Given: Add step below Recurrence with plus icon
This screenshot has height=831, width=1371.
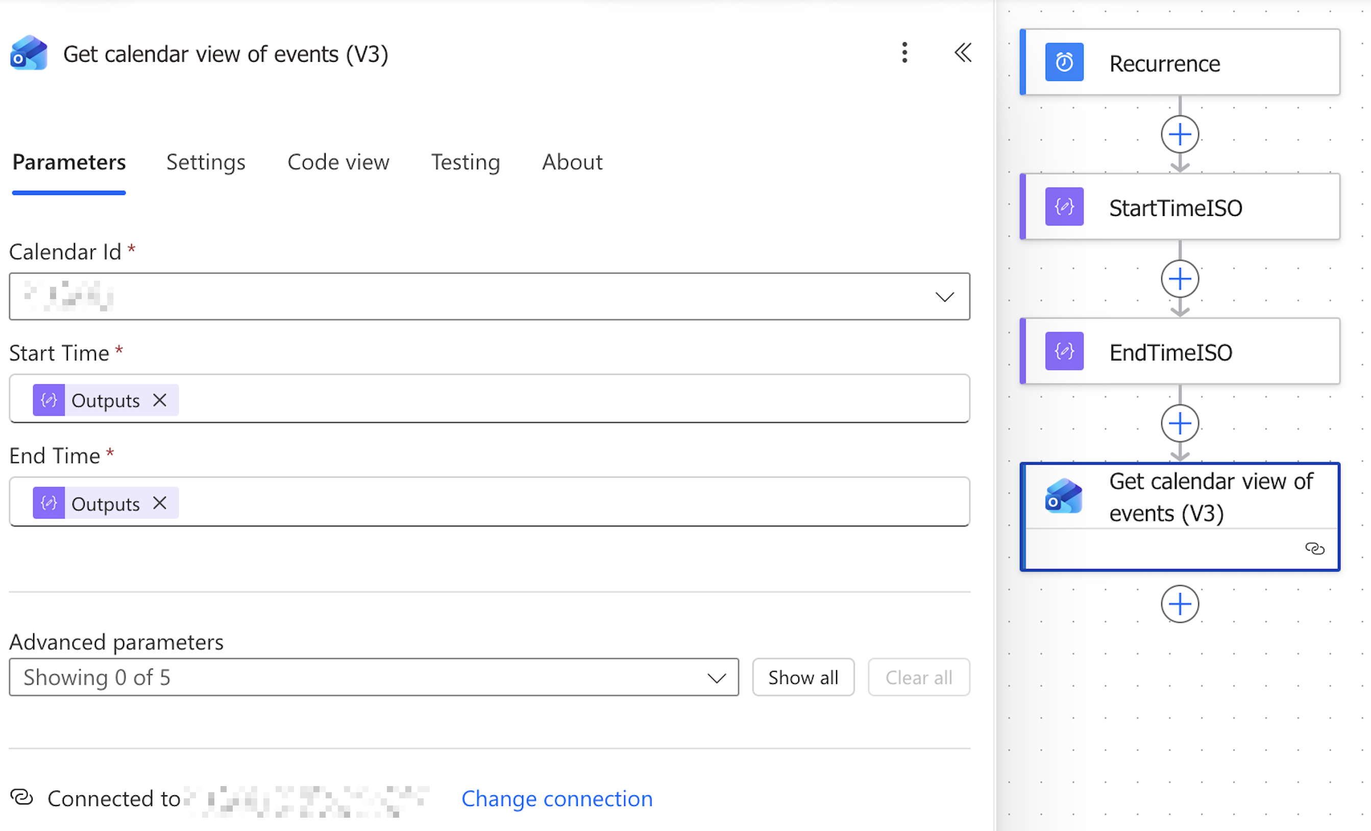Looking at the screenshot, I should coord(1180,134).
